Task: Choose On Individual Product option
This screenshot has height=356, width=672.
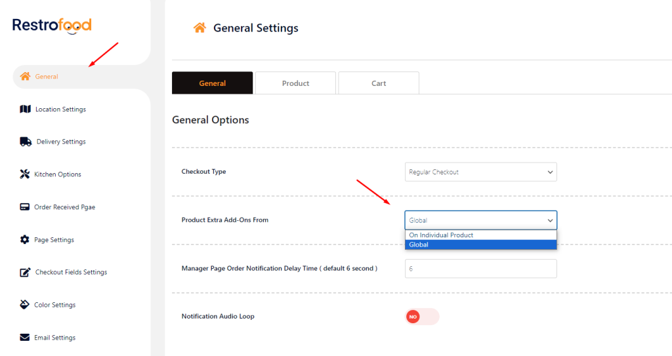Action: click(x=481, y=235)
